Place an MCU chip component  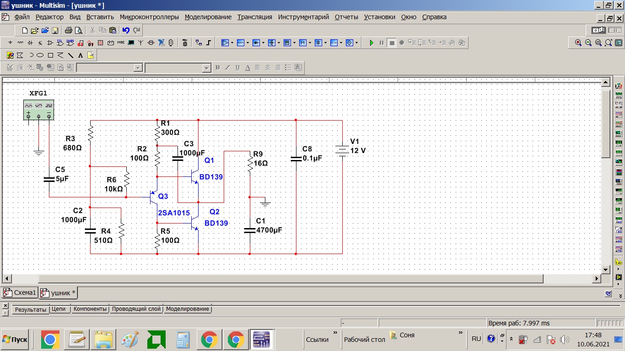(x=185, y=43)
